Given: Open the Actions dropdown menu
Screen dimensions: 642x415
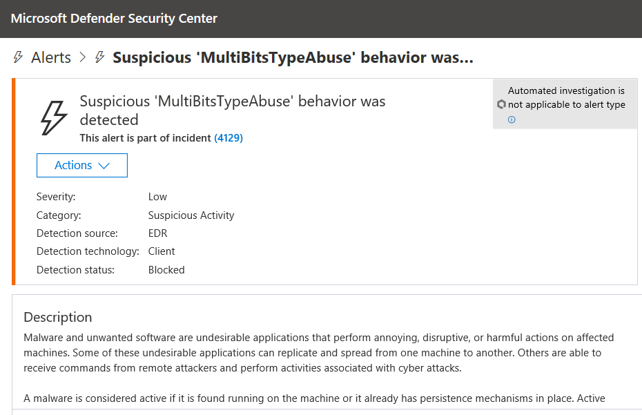Looking at the screenshot, I should pyautogui.click(x=81, y=166).
